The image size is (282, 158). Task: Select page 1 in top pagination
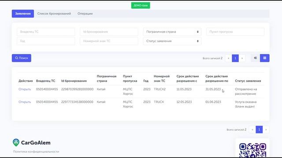point(235,58)
